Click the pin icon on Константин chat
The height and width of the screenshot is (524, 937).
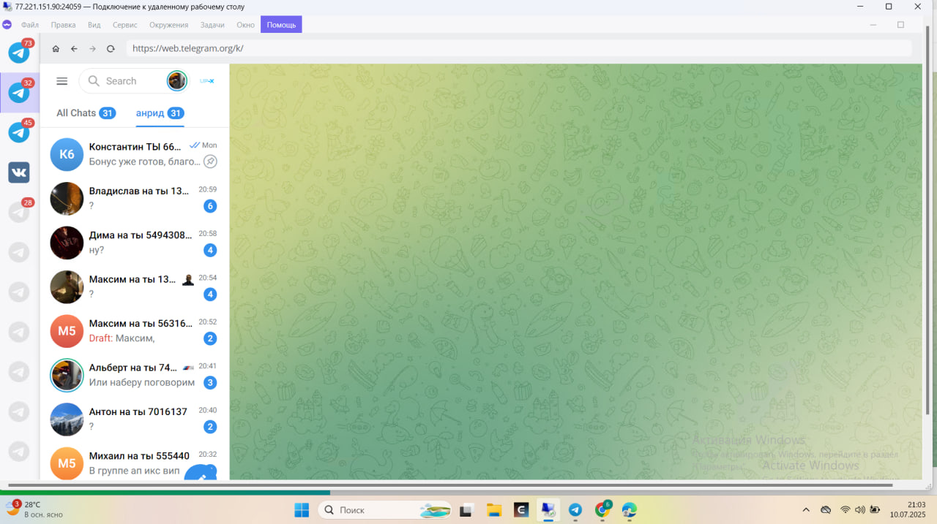pos(210,162)
